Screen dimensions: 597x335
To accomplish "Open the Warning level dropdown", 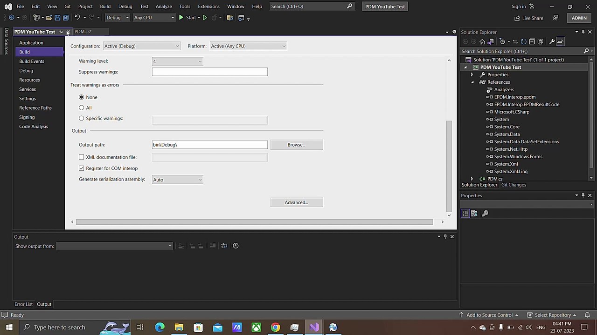I will pos(177,61).
